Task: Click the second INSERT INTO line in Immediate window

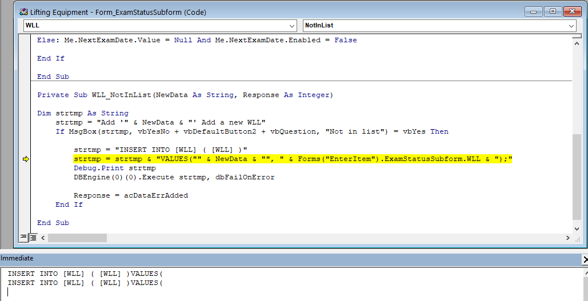Action: pos(85,283)
